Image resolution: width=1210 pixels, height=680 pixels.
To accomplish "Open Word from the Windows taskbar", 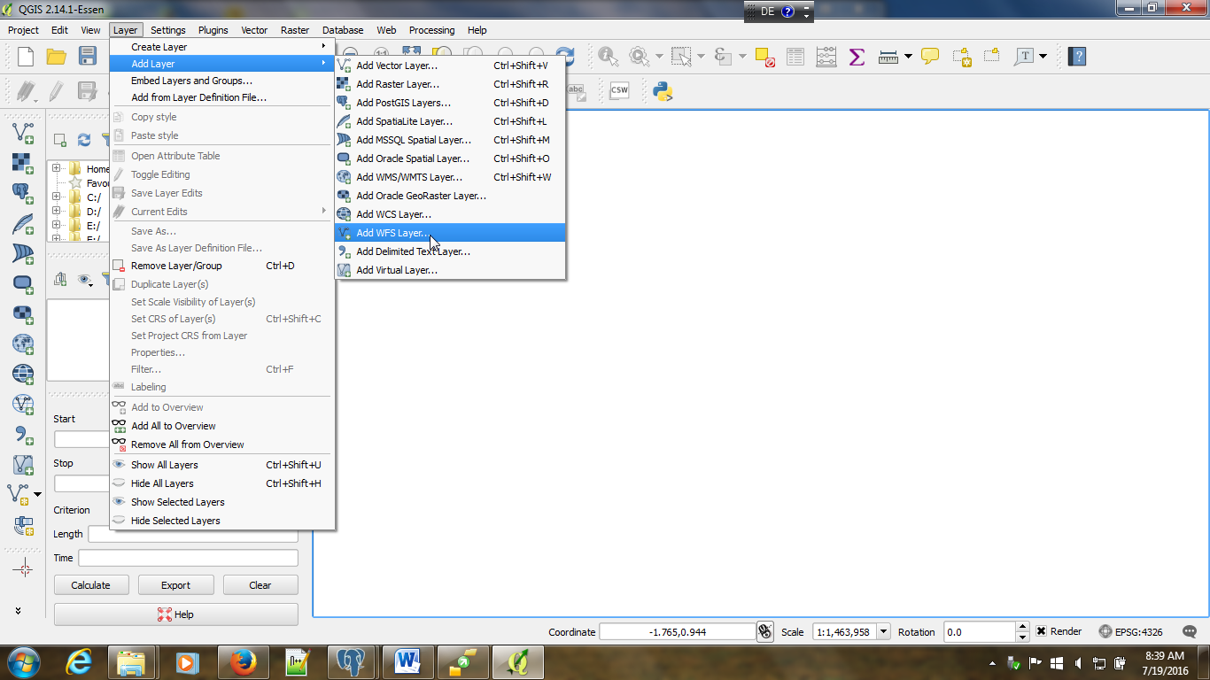I will [407, 661].
